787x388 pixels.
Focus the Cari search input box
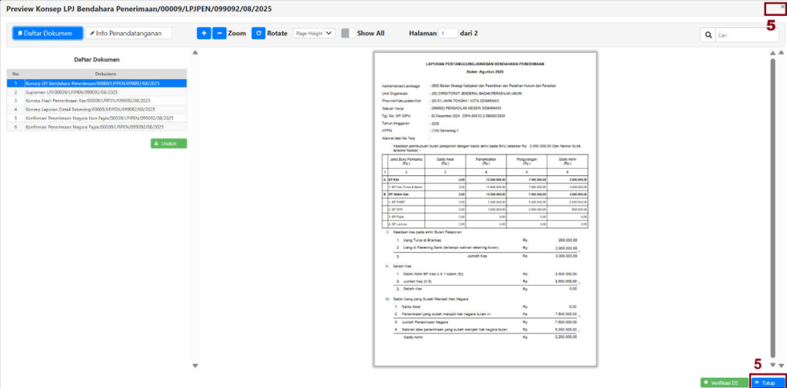pos(746,35)
